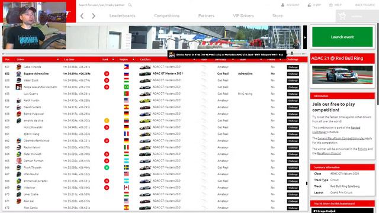
Task: Open the Driver column filter dropdown
Action: point(58,59)
